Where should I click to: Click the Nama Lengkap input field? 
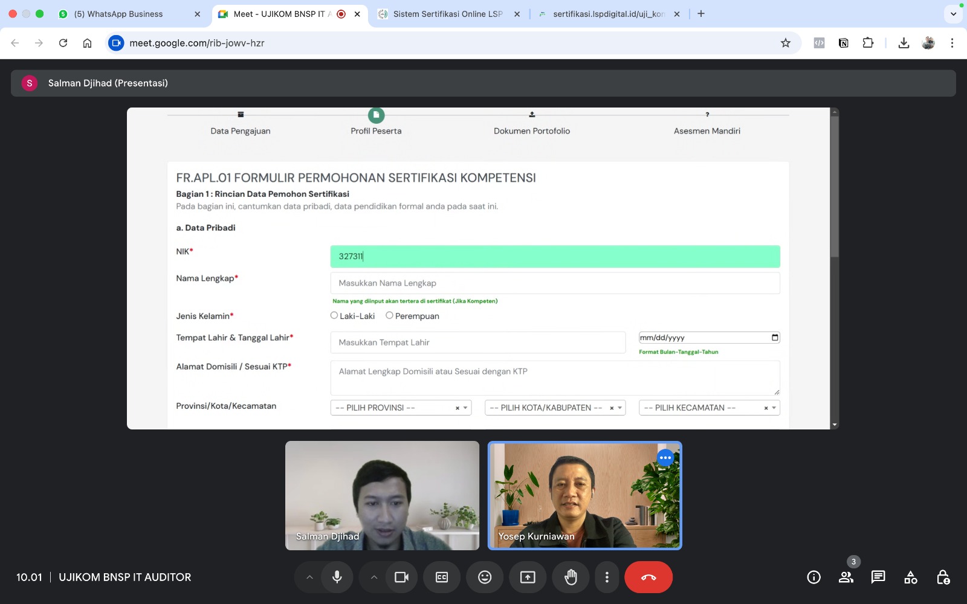pos(554,282)
